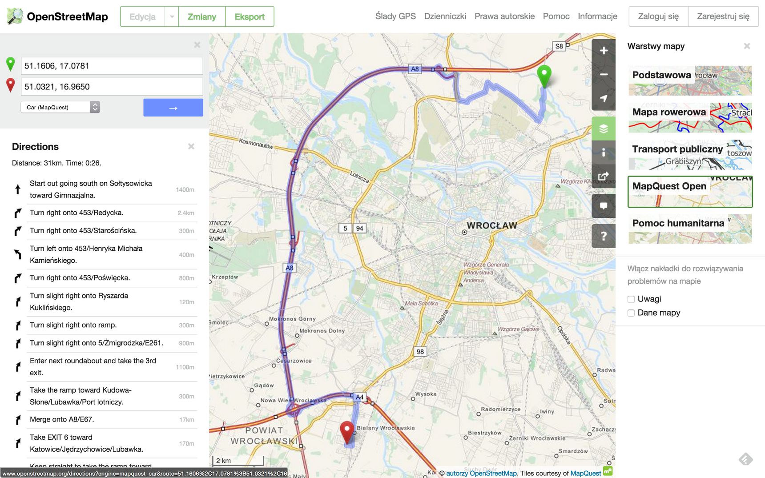Click the destination field 51.0321, 16.9650
The image size is (765, 478).
[x=112, y=87]
